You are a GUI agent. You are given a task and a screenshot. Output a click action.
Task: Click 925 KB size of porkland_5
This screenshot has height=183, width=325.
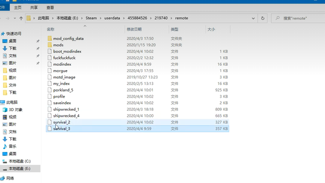(221, 90)
